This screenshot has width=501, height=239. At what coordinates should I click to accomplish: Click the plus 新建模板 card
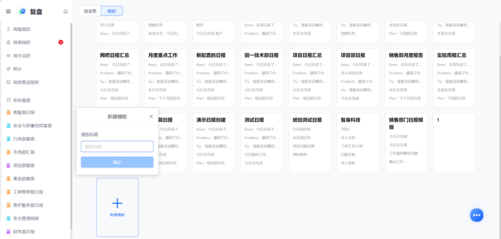[117, 208]
